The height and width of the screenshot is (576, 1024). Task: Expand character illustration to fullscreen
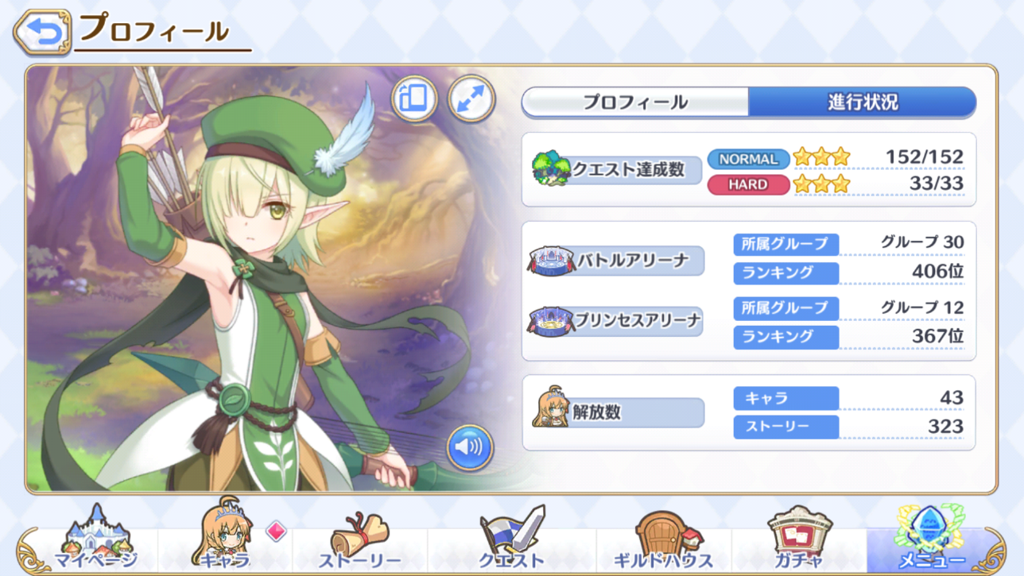(x=471, y=99)
